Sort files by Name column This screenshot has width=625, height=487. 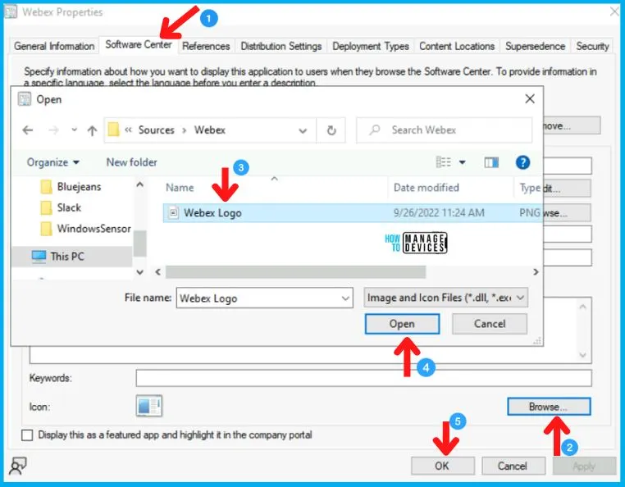pos(180,187)
